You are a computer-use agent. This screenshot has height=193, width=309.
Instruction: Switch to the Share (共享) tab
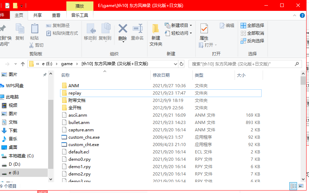[38, 15]
